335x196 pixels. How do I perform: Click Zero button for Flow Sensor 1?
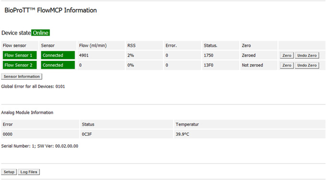(287, 55)
